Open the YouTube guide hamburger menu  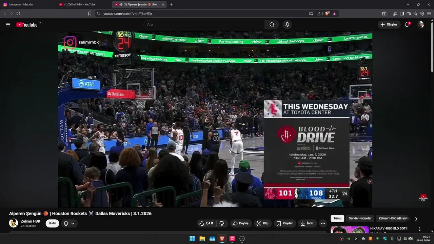(x=8, y=24)
